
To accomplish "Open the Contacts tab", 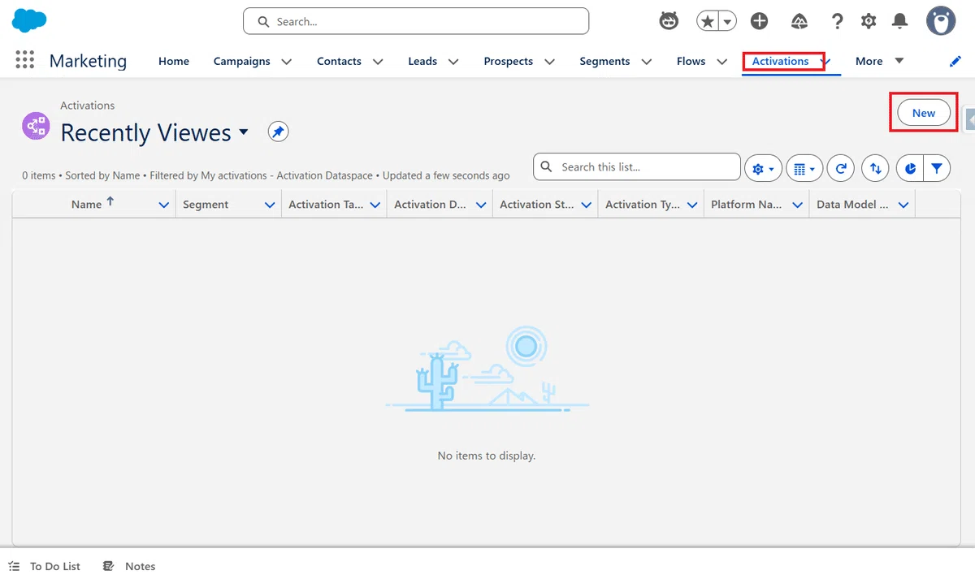I will [x=339, y=61].
